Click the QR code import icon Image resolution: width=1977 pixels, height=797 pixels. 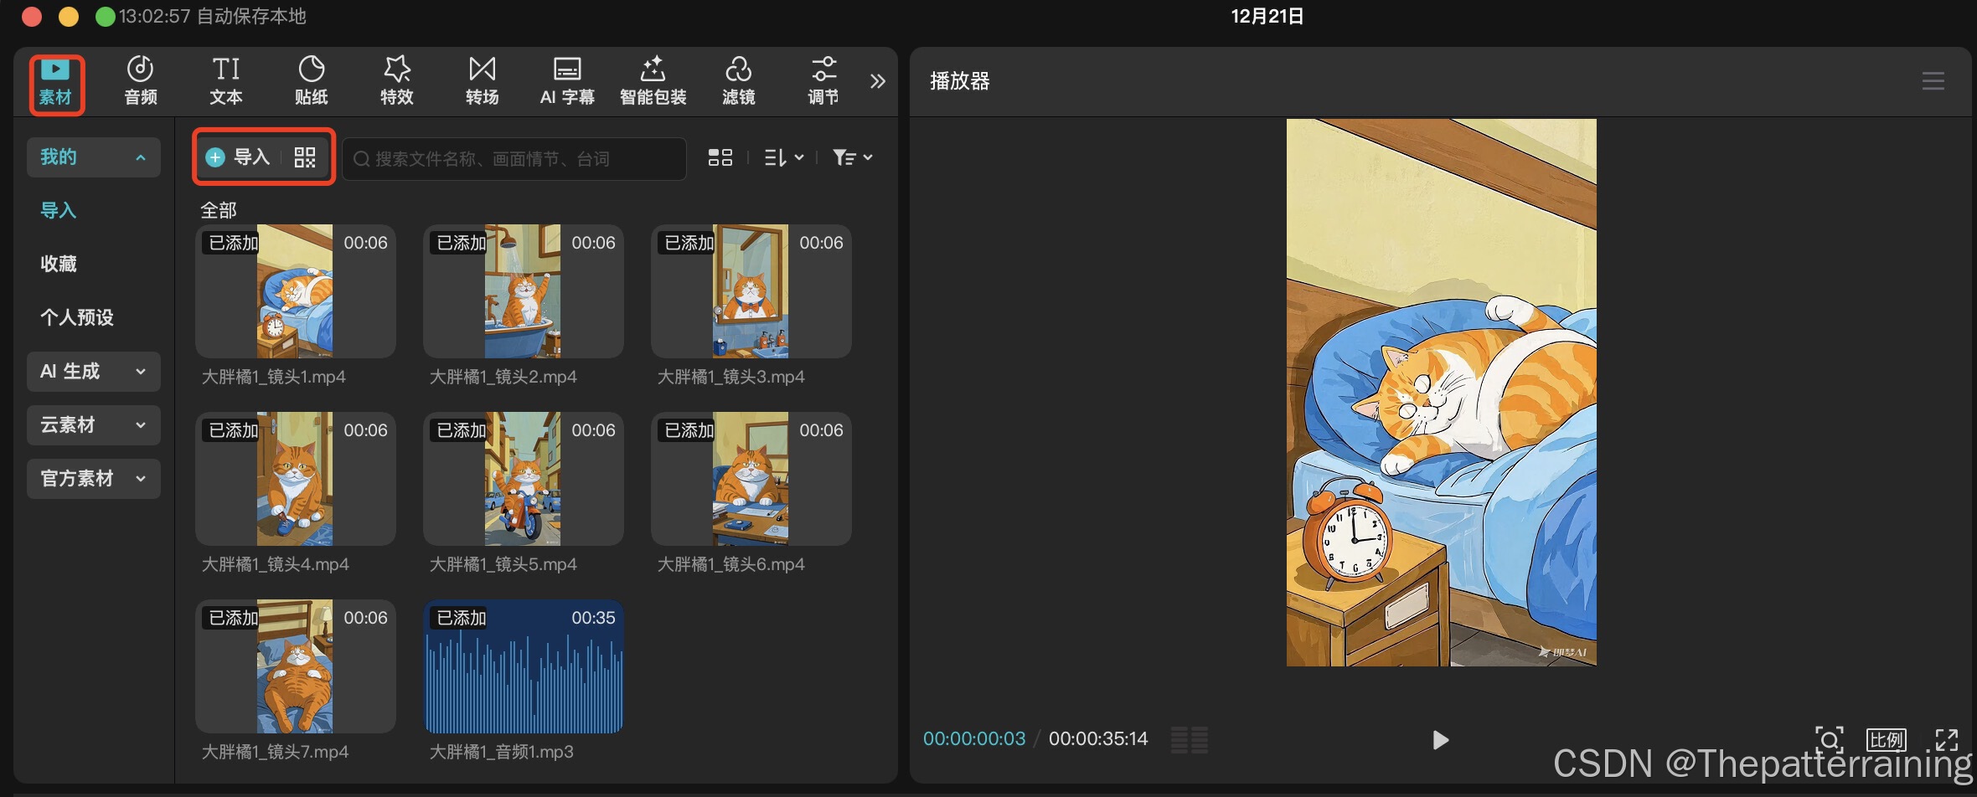pyautogui.click(x=305, y=157)
